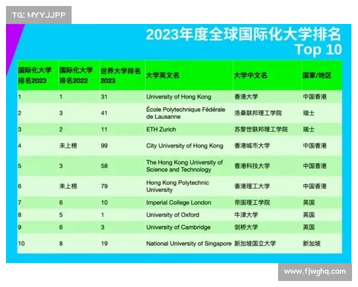Select the column header "国际化大学排名2023"
Screen dimensions: 358x287
[x=35, y=75]
